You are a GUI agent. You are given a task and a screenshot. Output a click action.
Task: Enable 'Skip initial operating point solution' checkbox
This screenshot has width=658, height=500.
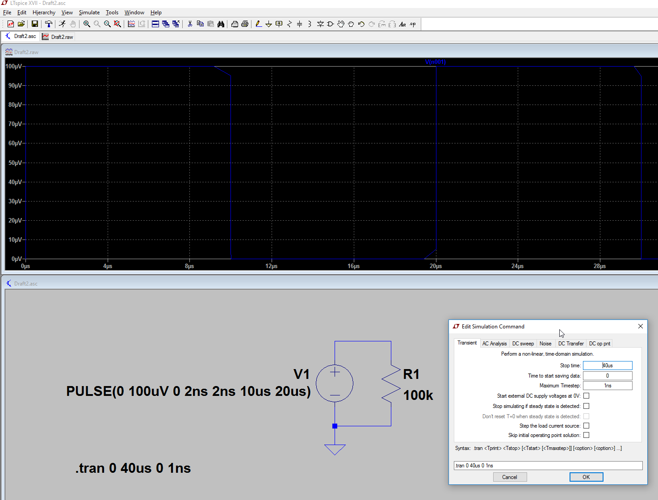[586, 435]
